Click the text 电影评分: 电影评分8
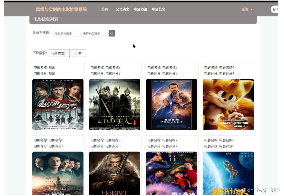The height and width of the screenshot is (196, 284). pyautogui.click(x=219, y=146)
